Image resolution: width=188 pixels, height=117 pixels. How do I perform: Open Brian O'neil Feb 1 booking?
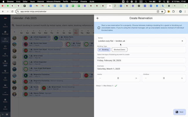coord(58,57)
